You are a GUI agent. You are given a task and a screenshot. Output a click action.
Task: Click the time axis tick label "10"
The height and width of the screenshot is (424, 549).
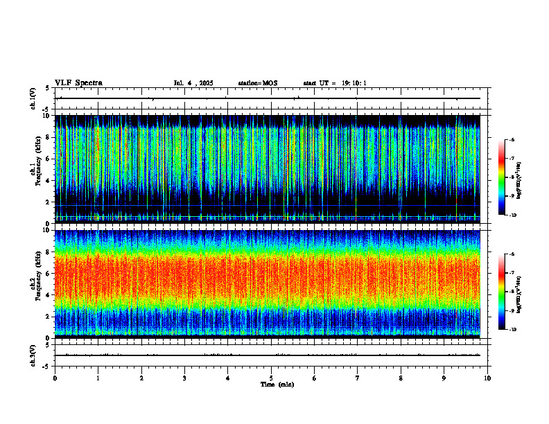[487, 378]
